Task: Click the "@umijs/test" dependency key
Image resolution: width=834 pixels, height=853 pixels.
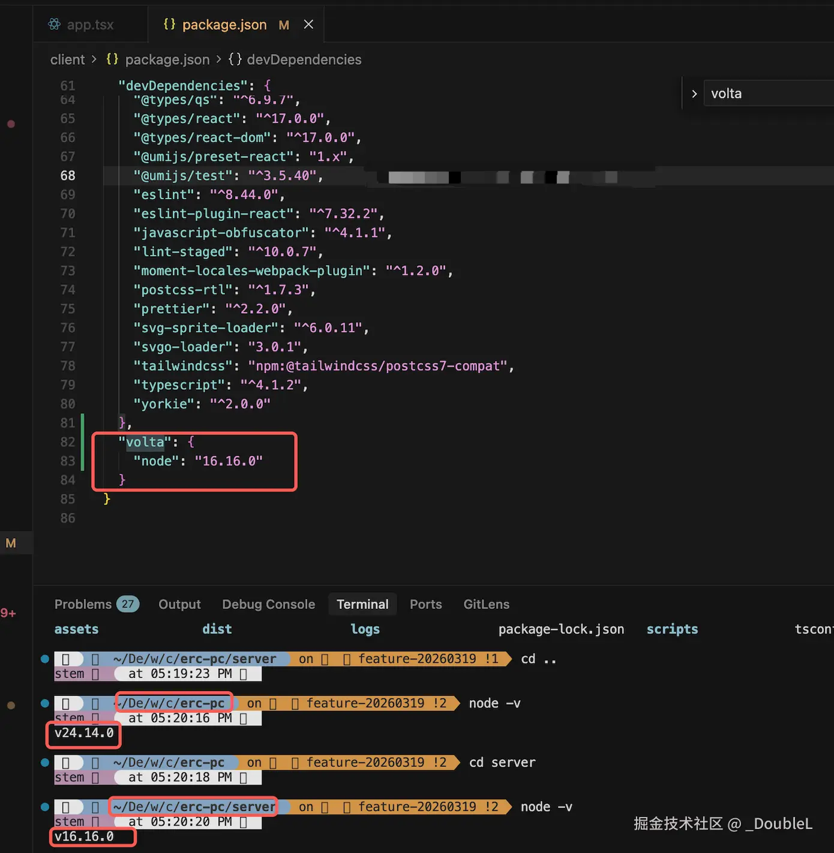Action: tap(183, 176)
